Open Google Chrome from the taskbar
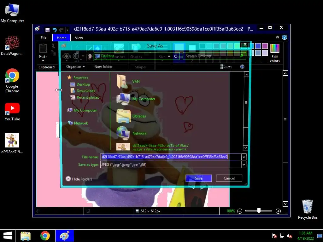This screenshot has height=242, width=323. [45, 236]
